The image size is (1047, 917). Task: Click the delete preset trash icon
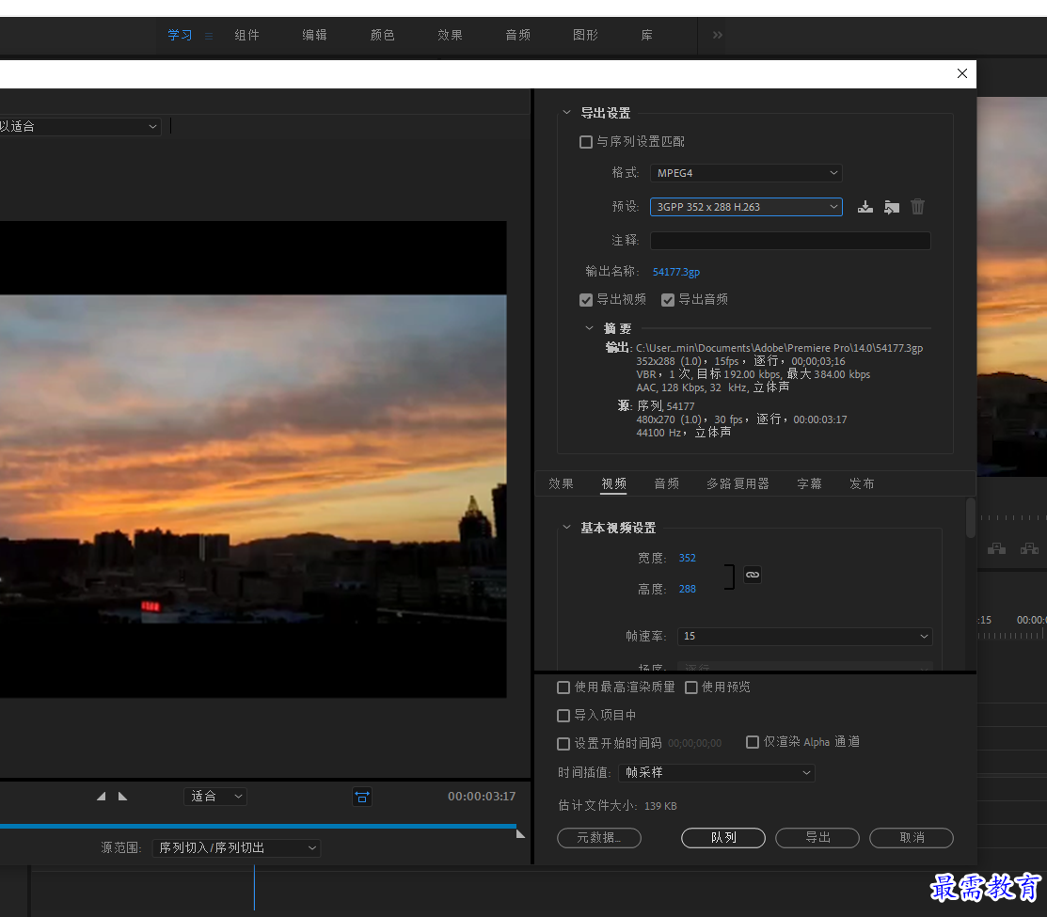click(x=917, y=207)
